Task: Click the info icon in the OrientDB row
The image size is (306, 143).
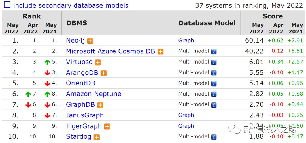Action: coord(214,84)
